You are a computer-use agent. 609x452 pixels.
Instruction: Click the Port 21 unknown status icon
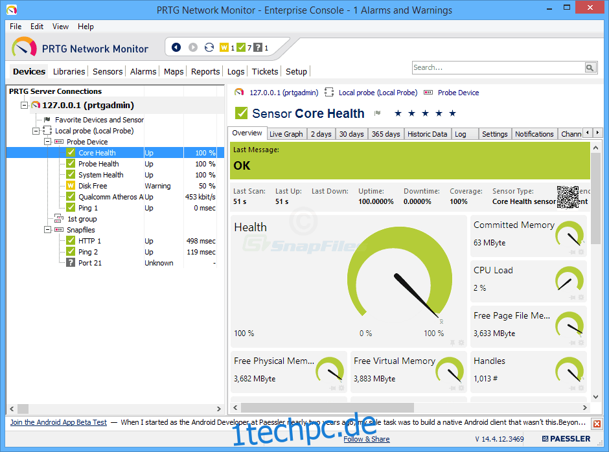71,262
